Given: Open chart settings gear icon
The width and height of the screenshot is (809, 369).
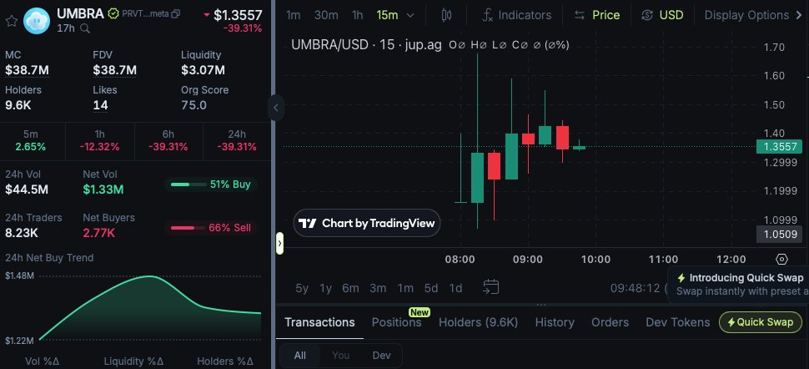Looking at the screenshot, I should tap(781, 260).
